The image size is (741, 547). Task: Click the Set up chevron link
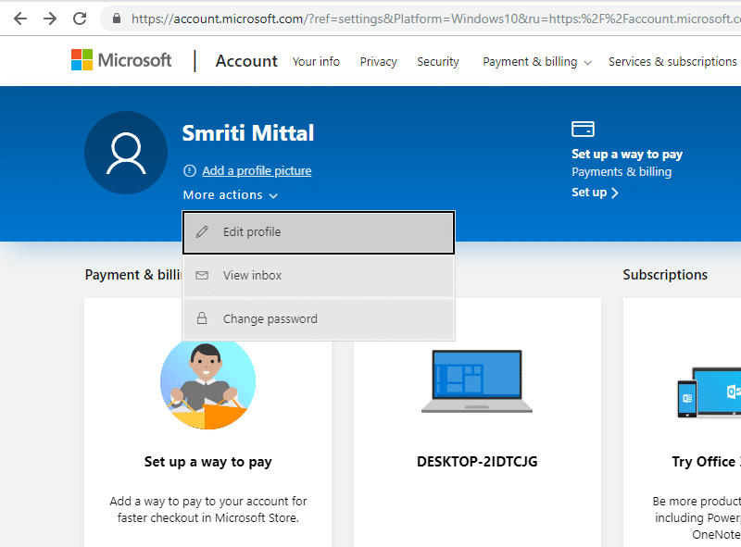coord(595,193)
